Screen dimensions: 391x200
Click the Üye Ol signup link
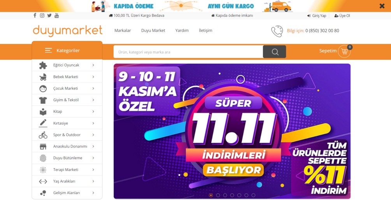coord(342,16)
